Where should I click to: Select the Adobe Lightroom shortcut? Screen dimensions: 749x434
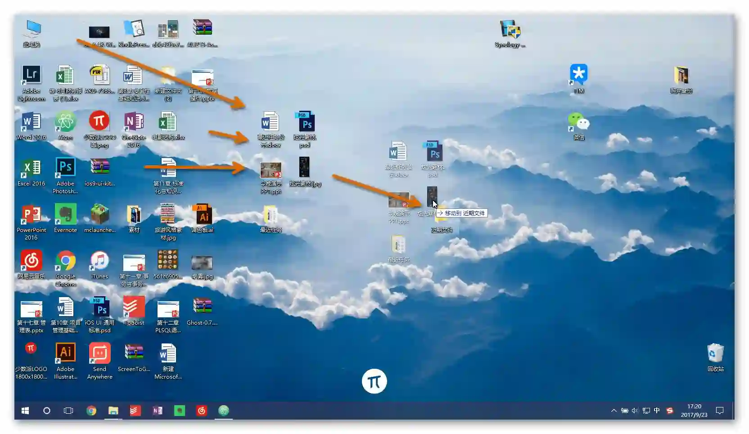pos(32,83)
